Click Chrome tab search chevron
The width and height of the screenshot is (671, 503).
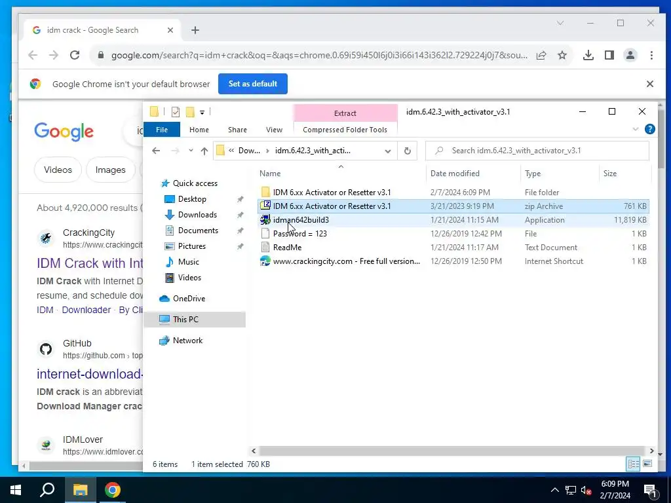560,23
